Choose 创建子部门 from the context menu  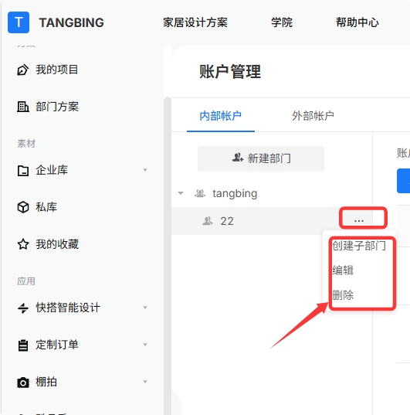359,246
